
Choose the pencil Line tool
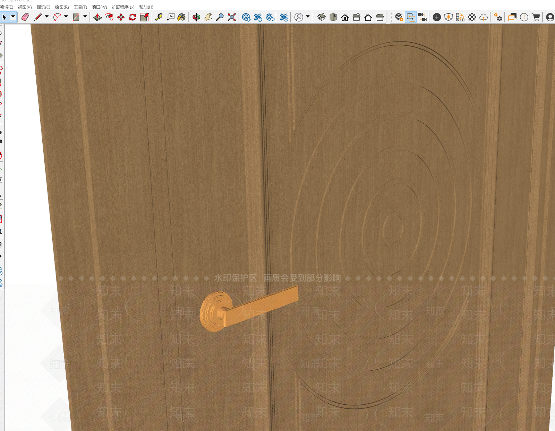click(x=38, y=17)
